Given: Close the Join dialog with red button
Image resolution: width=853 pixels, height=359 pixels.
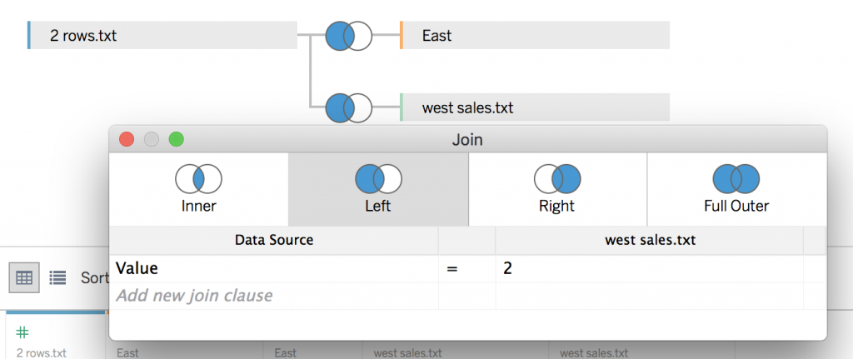Looking at the screenshot, I should click(127, 140).
